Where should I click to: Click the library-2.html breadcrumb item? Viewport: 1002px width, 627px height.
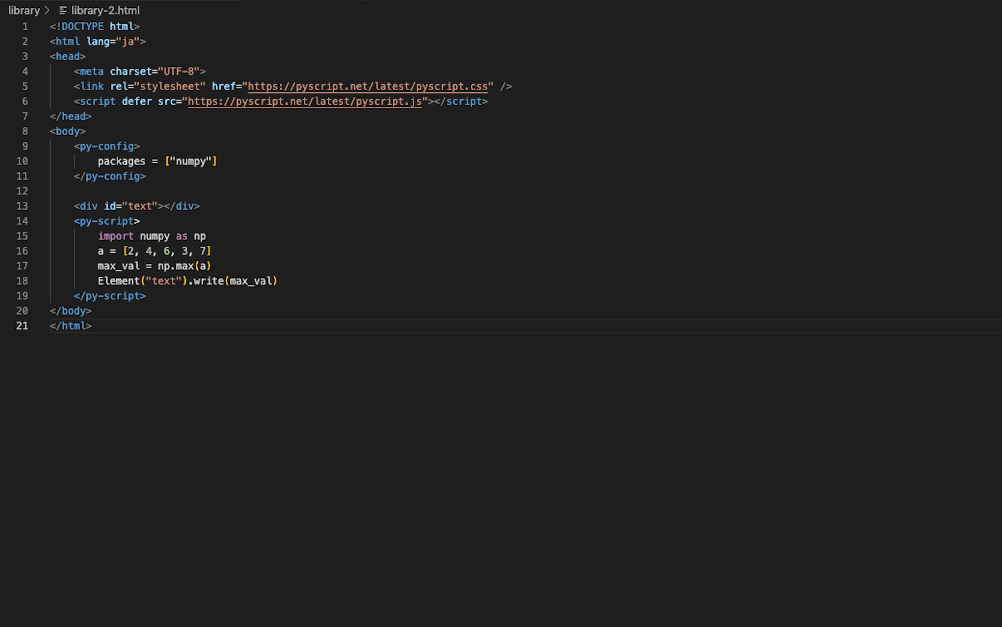pyautogui.click(x=105, y=11)
